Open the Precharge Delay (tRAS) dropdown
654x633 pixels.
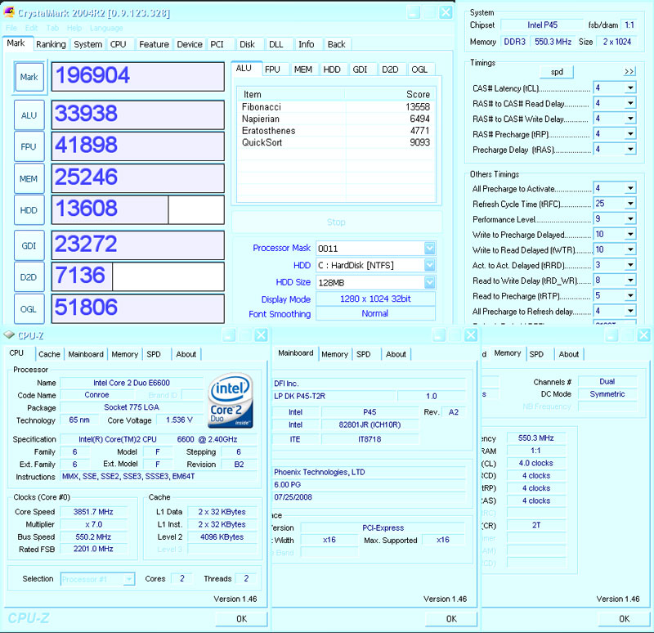click(x=630, y=149)
